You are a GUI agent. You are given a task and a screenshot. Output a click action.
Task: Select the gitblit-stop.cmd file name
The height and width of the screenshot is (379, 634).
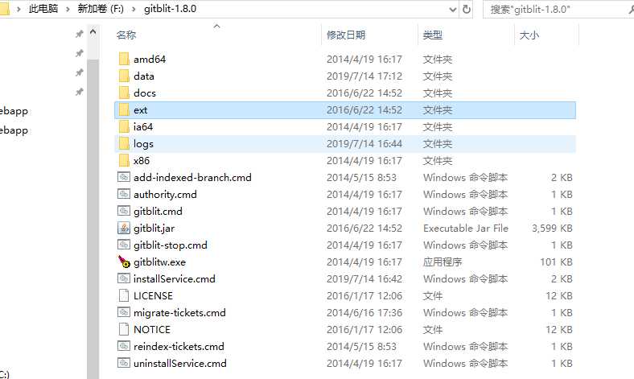[171, 245]
